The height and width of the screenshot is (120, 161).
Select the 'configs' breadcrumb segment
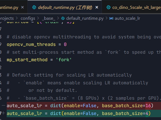point(28,18)
